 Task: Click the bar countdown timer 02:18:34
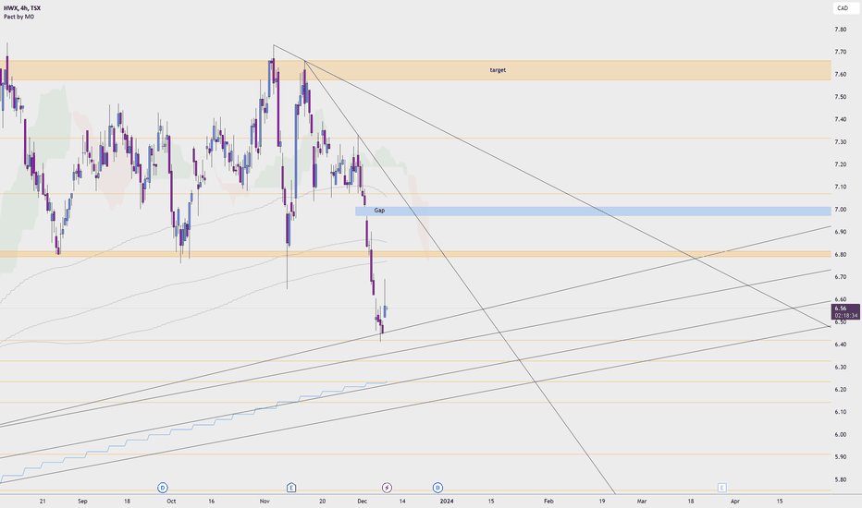point(846,316)
